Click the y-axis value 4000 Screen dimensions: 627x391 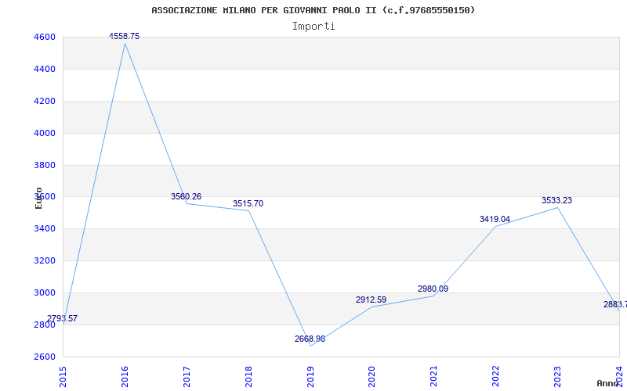pyautogui.click(x=44, y=133)
